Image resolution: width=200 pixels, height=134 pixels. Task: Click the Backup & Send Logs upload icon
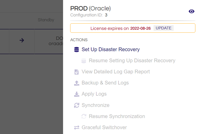(76, 83)
